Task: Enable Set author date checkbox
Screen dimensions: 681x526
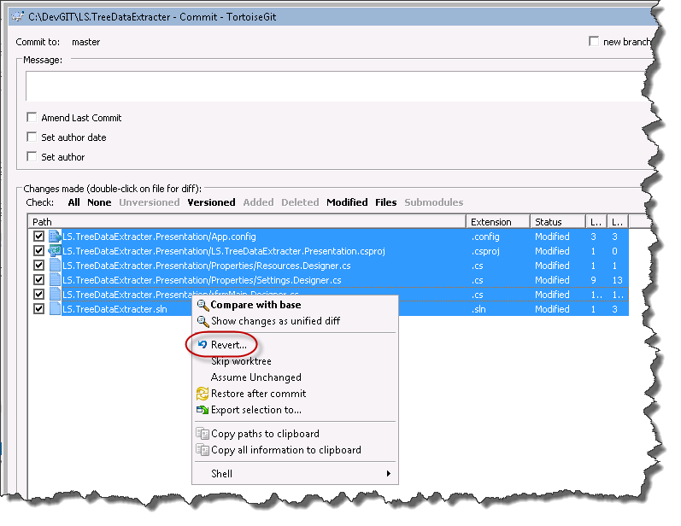Action: pyautogui.click(x=32, y=137)
